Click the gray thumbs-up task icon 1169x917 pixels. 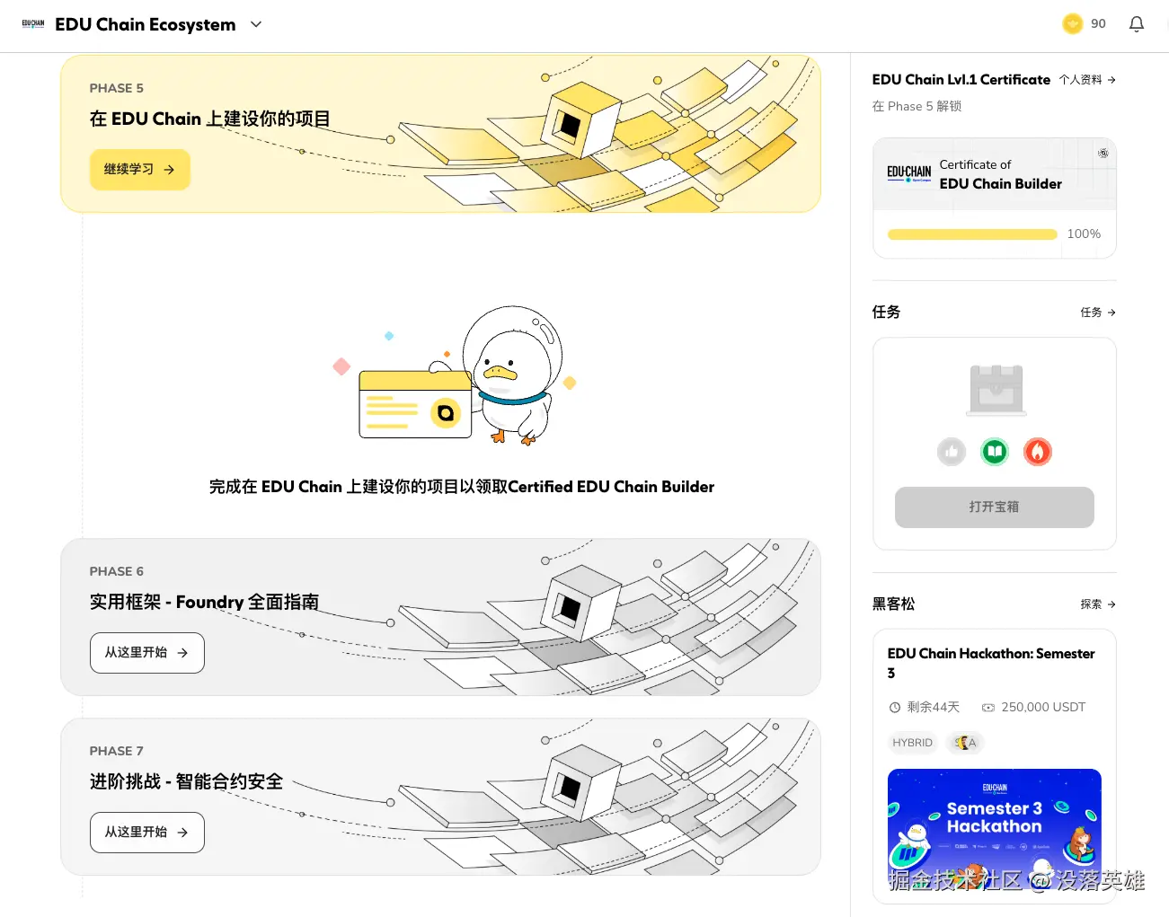[x=952, y=452]
